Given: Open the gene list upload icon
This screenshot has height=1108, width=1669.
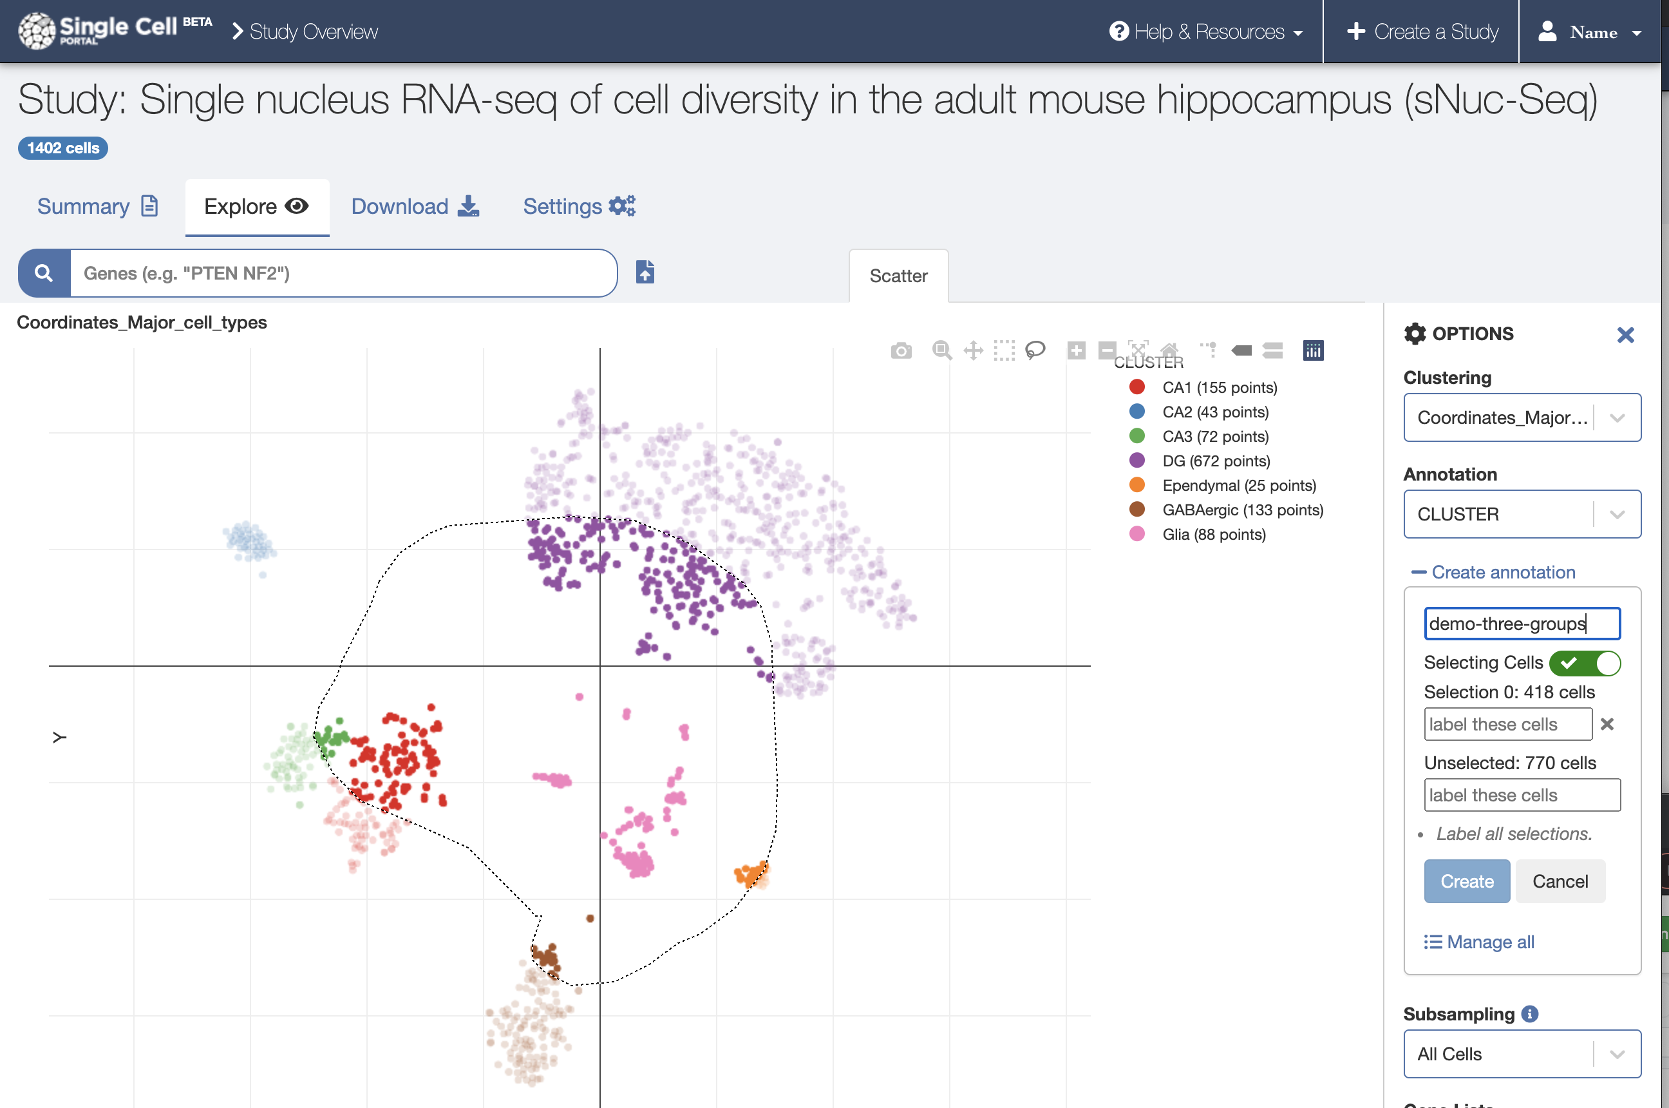Looking at the screenshot, I should pyautogui.click(x=645, y=272).
